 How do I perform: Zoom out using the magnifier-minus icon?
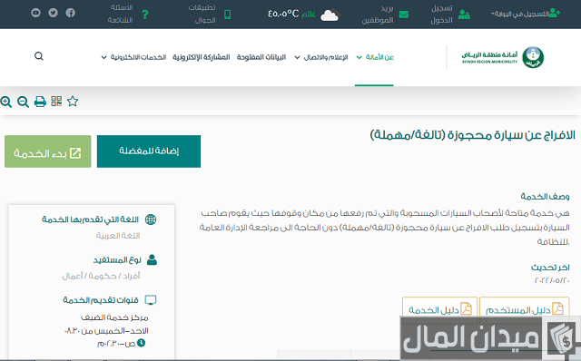coord(23,102)
